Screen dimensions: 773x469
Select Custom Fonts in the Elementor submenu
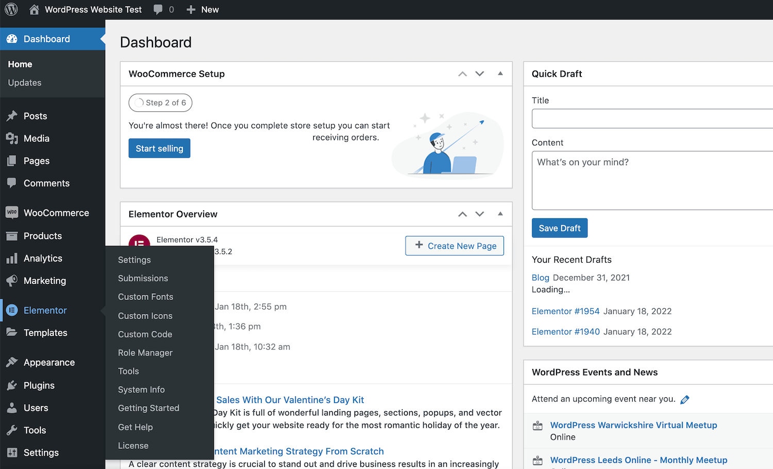(145, 297)
